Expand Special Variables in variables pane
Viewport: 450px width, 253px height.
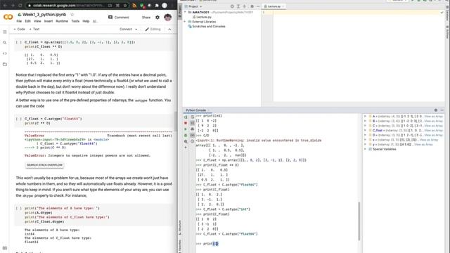click(x=366, y=149)
